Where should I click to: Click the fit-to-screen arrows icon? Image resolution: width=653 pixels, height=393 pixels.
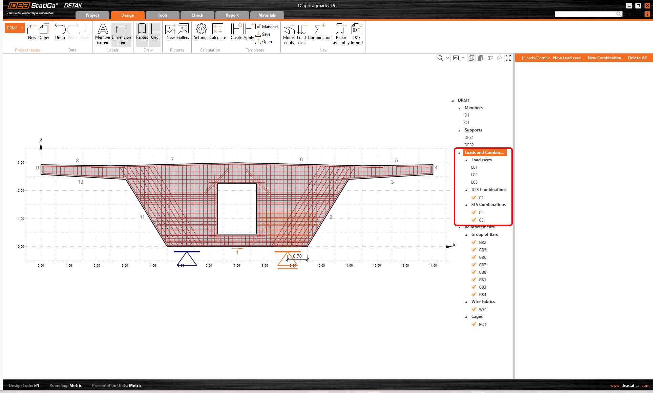508,58
